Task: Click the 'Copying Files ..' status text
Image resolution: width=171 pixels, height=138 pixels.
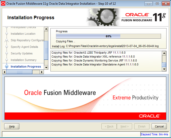Action: click(65, 41)
